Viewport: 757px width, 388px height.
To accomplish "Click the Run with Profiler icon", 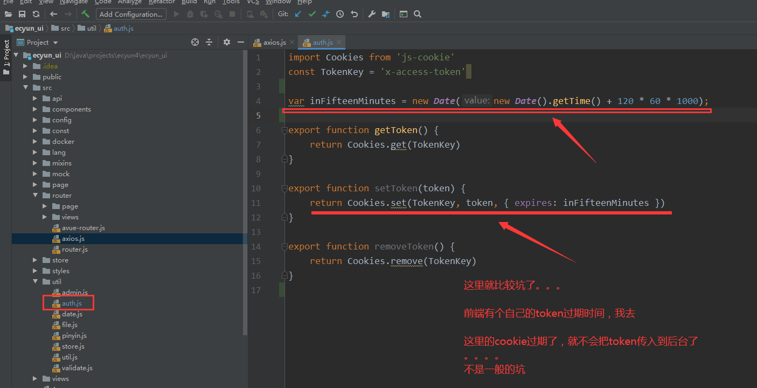I will [218, 14].
